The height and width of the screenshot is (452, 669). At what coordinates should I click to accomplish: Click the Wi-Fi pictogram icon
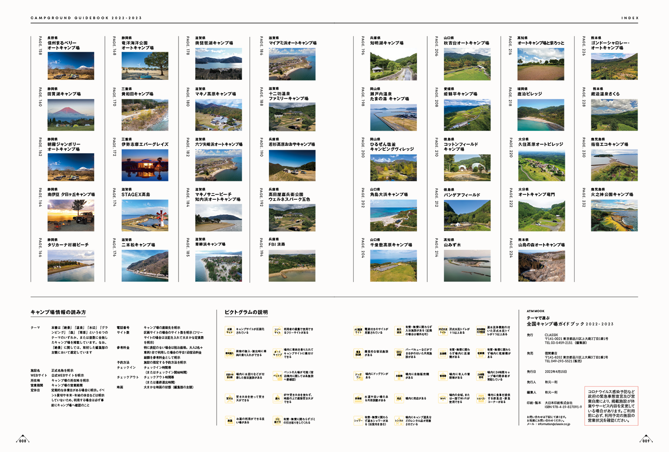tap(442, 399)
